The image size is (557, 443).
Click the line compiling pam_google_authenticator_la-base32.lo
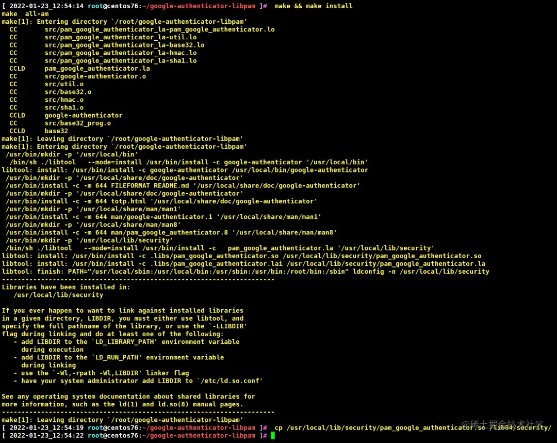(x=107, y=45)
